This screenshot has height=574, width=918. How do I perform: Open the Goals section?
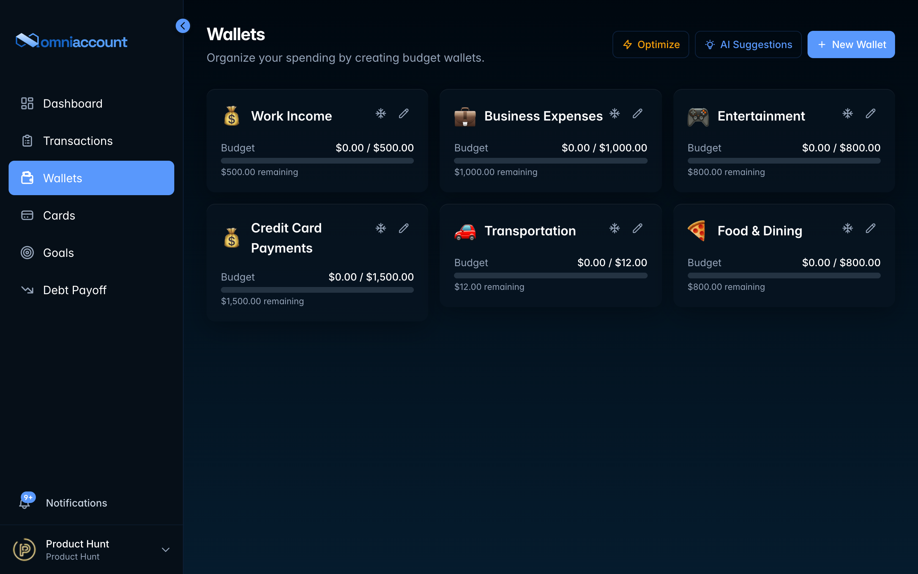point(58,253)
